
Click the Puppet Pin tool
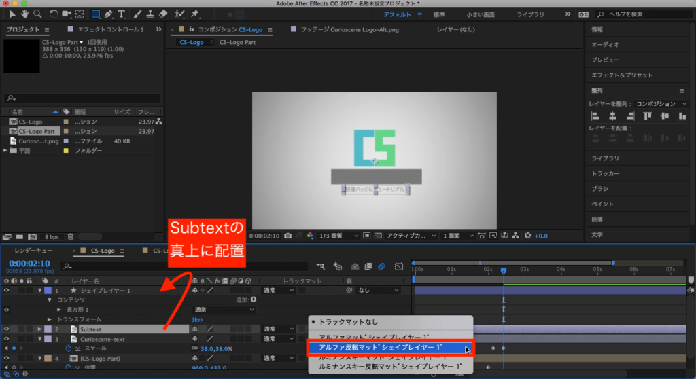(x=195, y=14)
